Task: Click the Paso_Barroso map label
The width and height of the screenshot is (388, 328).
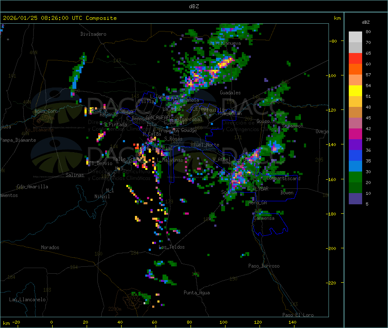Action: click(264, 266)
